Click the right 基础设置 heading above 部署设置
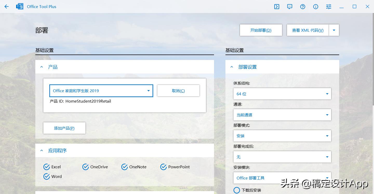Viewport: 374px width, 194px height. tap(235, 50)
